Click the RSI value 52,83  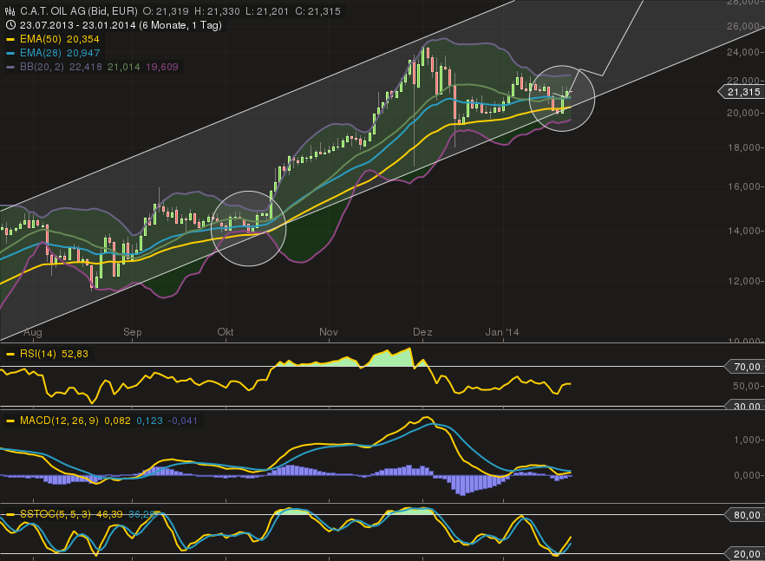(75, 354)
